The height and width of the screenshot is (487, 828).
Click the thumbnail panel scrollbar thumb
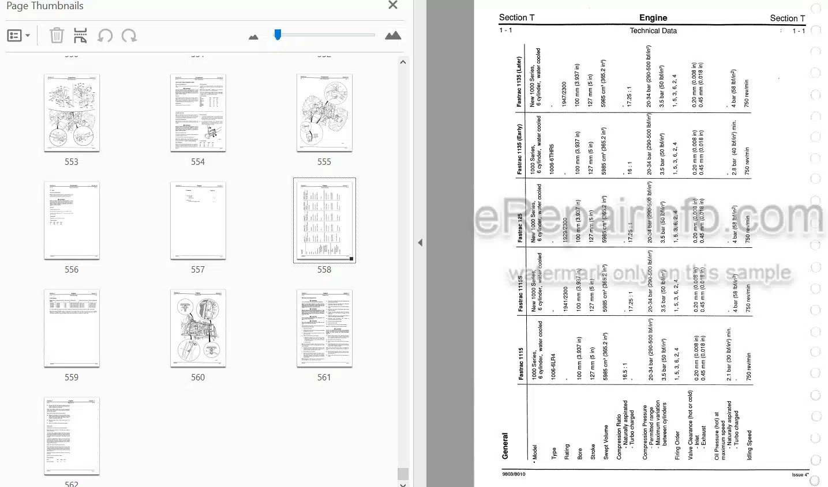click(x=403, y=474)
